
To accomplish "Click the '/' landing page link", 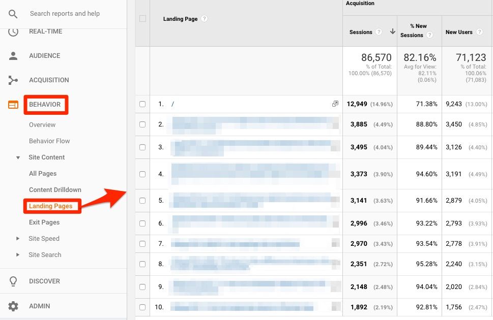I will pyautogui.click(x=172, y=104).
